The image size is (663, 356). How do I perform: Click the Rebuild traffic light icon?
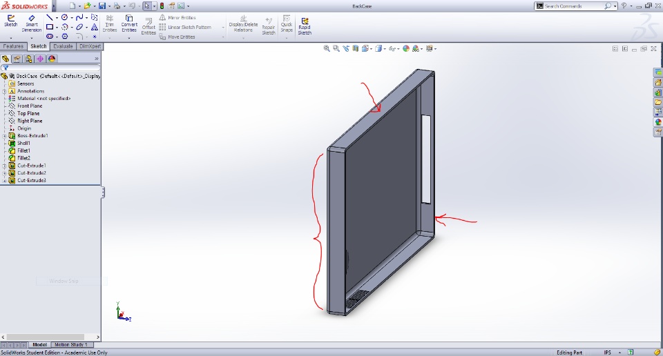pos(162,6)
